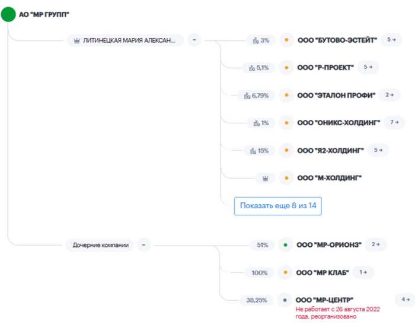This screenshot has width=415, height=334.
Task: Collapse the Дочерние компании branch
Action: (x=143, y=244)
